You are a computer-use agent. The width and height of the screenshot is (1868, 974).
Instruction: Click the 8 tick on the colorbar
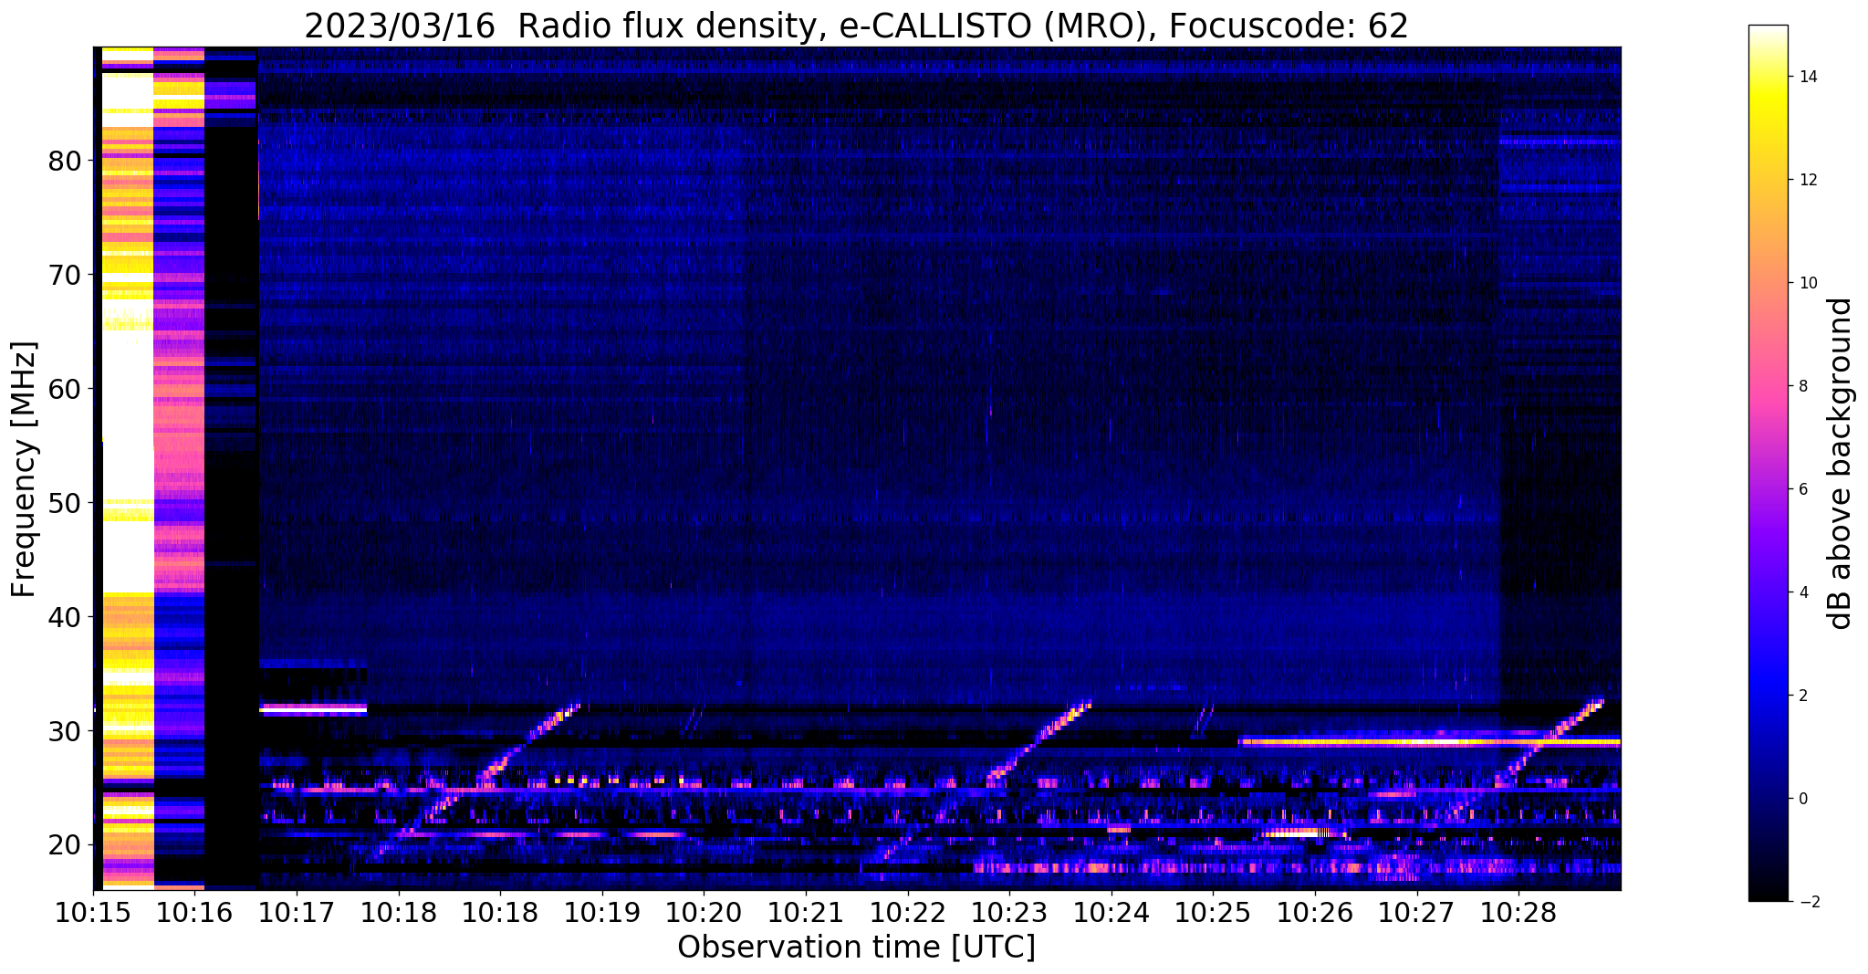pyautogui.click(x=1803, y=386)
